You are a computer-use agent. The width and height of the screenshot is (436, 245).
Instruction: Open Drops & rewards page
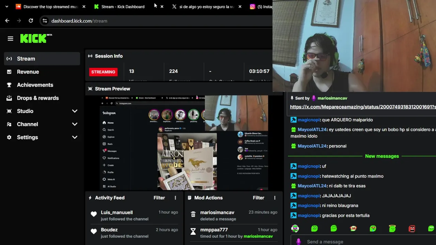(42, 98)
